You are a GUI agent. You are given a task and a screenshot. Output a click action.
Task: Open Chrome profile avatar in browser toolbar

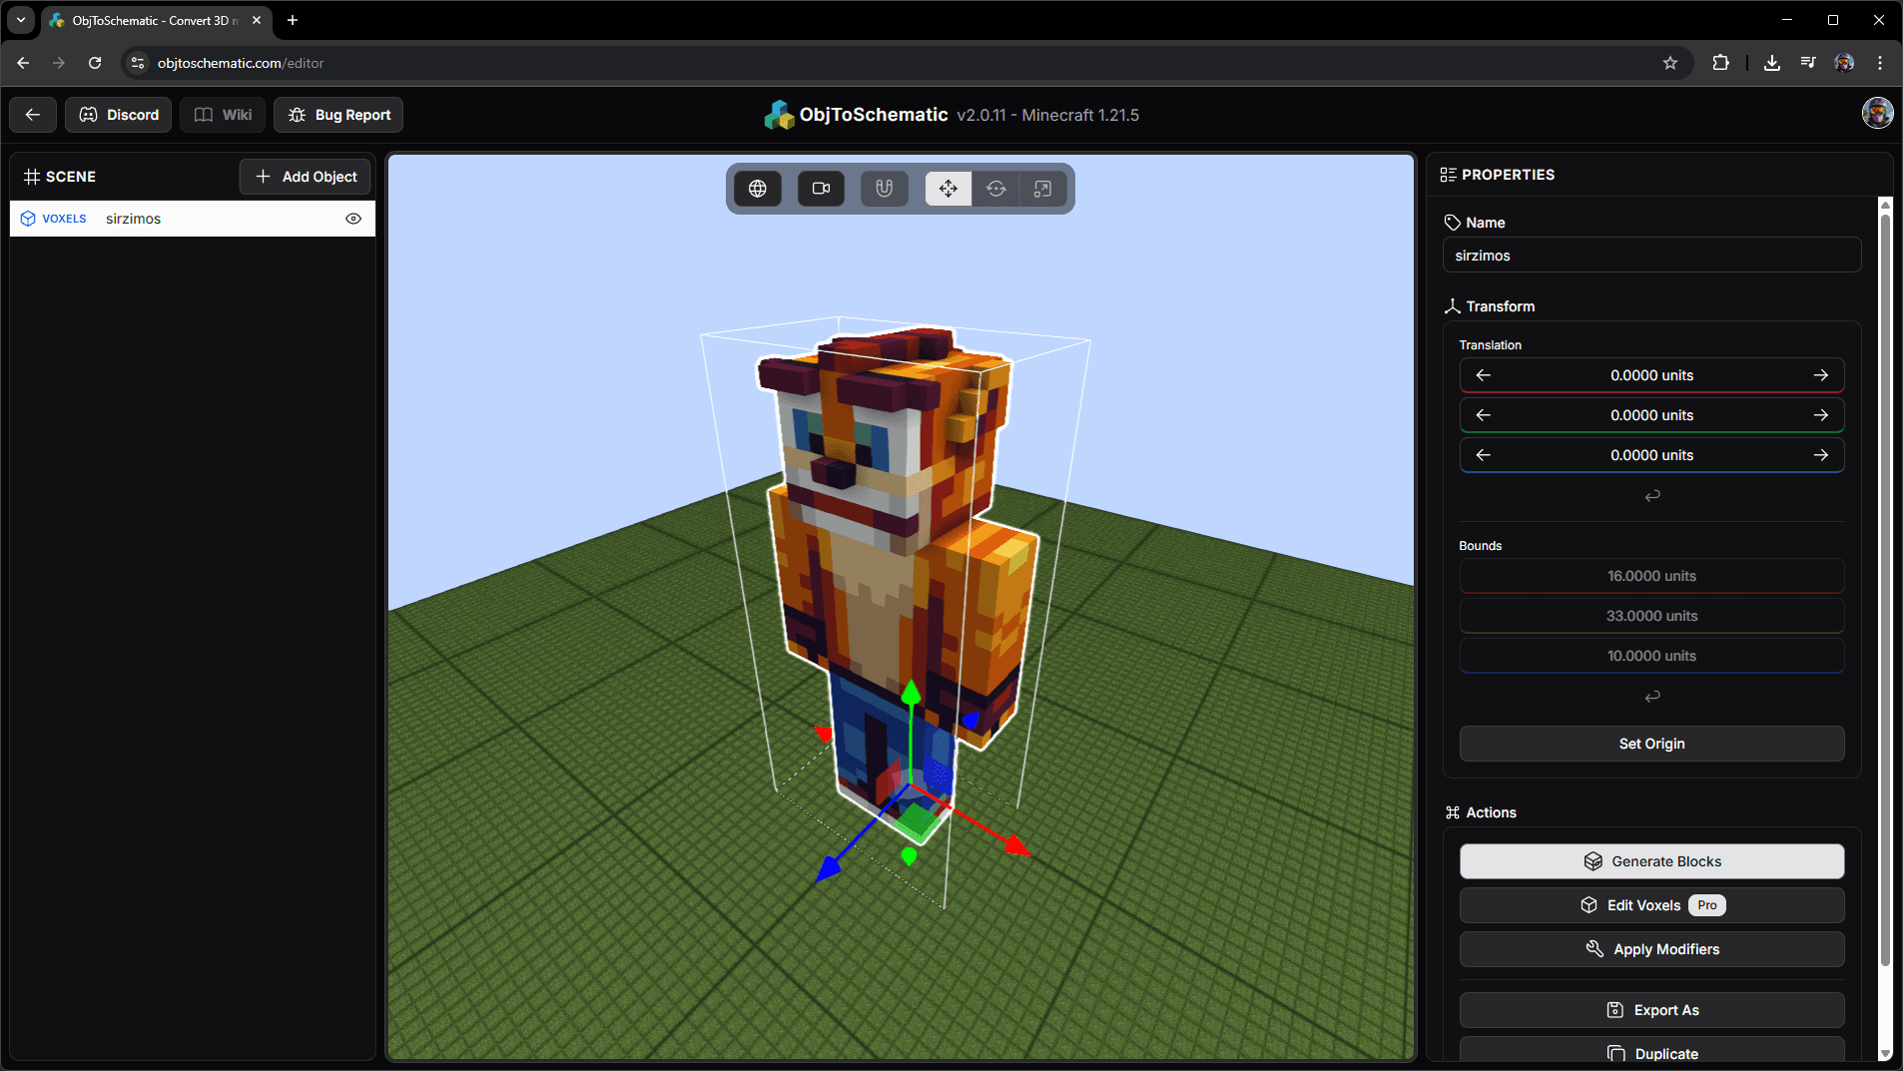tap(1844, 63)
